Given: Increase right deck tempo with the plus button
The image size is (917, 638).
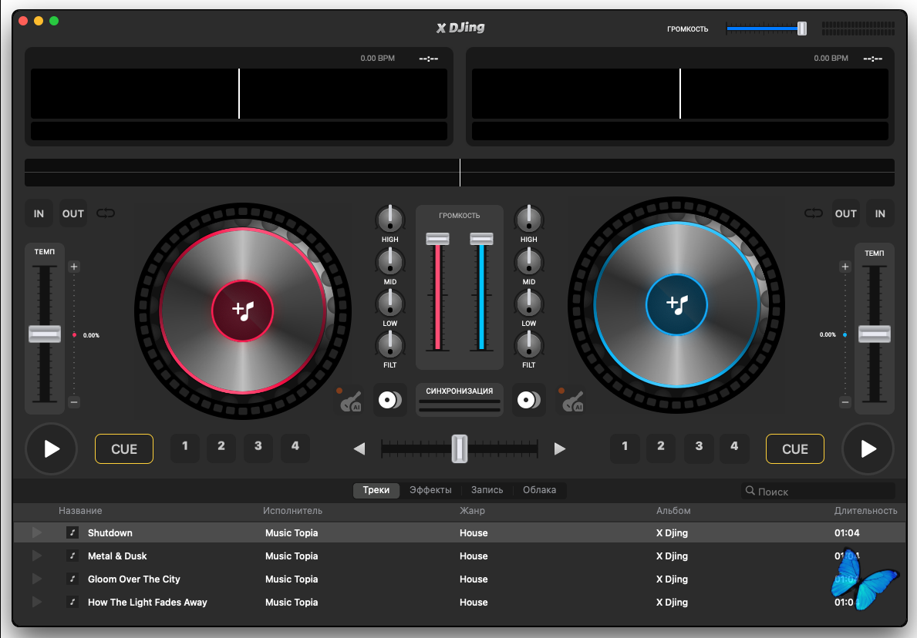Looking at the screenshot, I should 845,267.
